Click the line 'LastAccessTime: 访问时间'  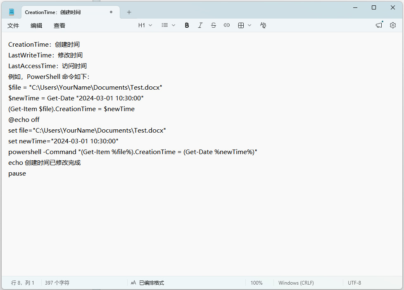(48, 66)
